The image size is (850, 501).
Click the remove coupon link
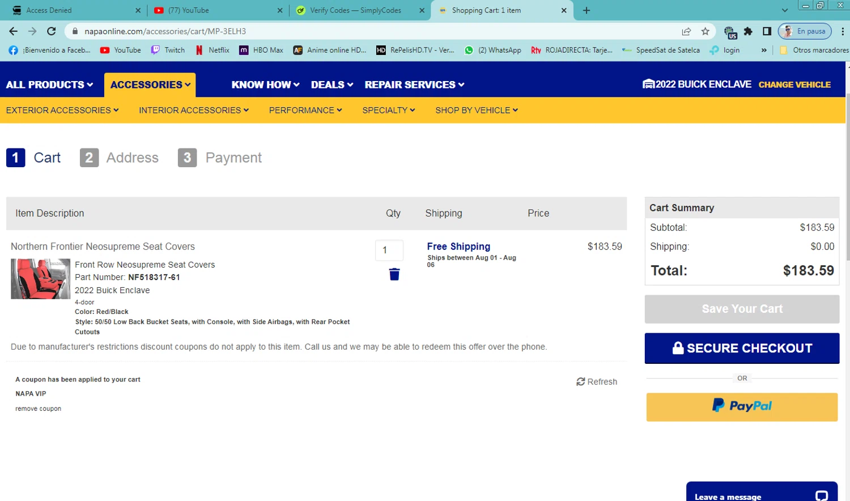[38, 409]
